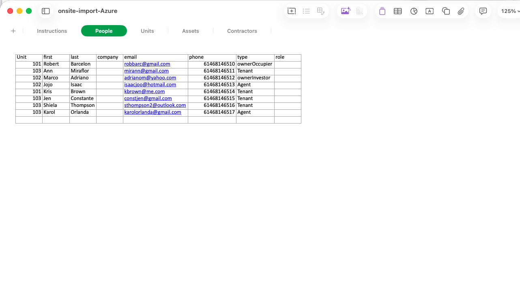The image size is (520, 292).
Task: Switch to the Instructions sheet tab
Action: tap(52, 31)
